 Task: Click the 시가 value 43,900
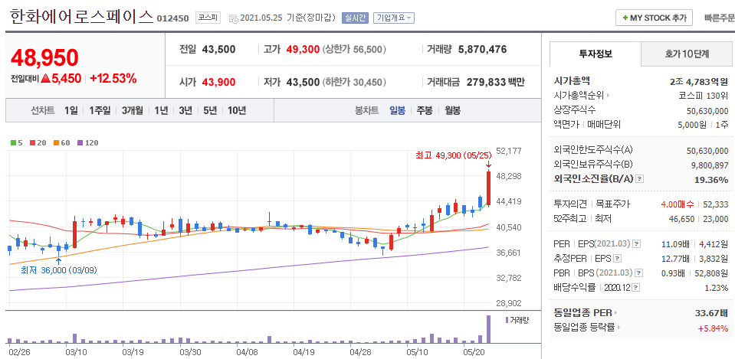218,83
